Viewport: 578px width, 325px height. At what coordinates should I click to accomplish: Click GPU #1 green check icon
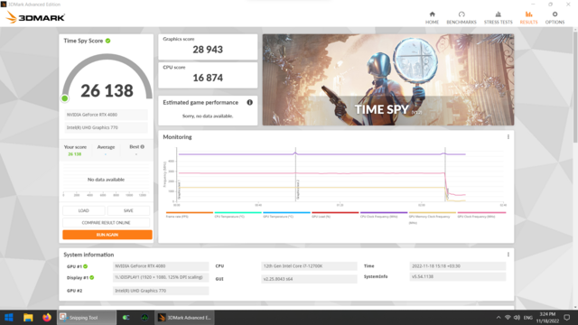point(86,266)
